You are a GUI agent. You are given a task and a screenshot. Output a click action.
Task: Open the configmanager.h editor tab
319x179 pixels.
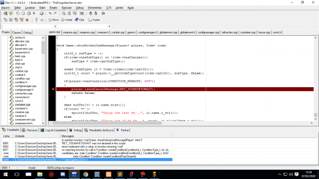tap(148, 32)
